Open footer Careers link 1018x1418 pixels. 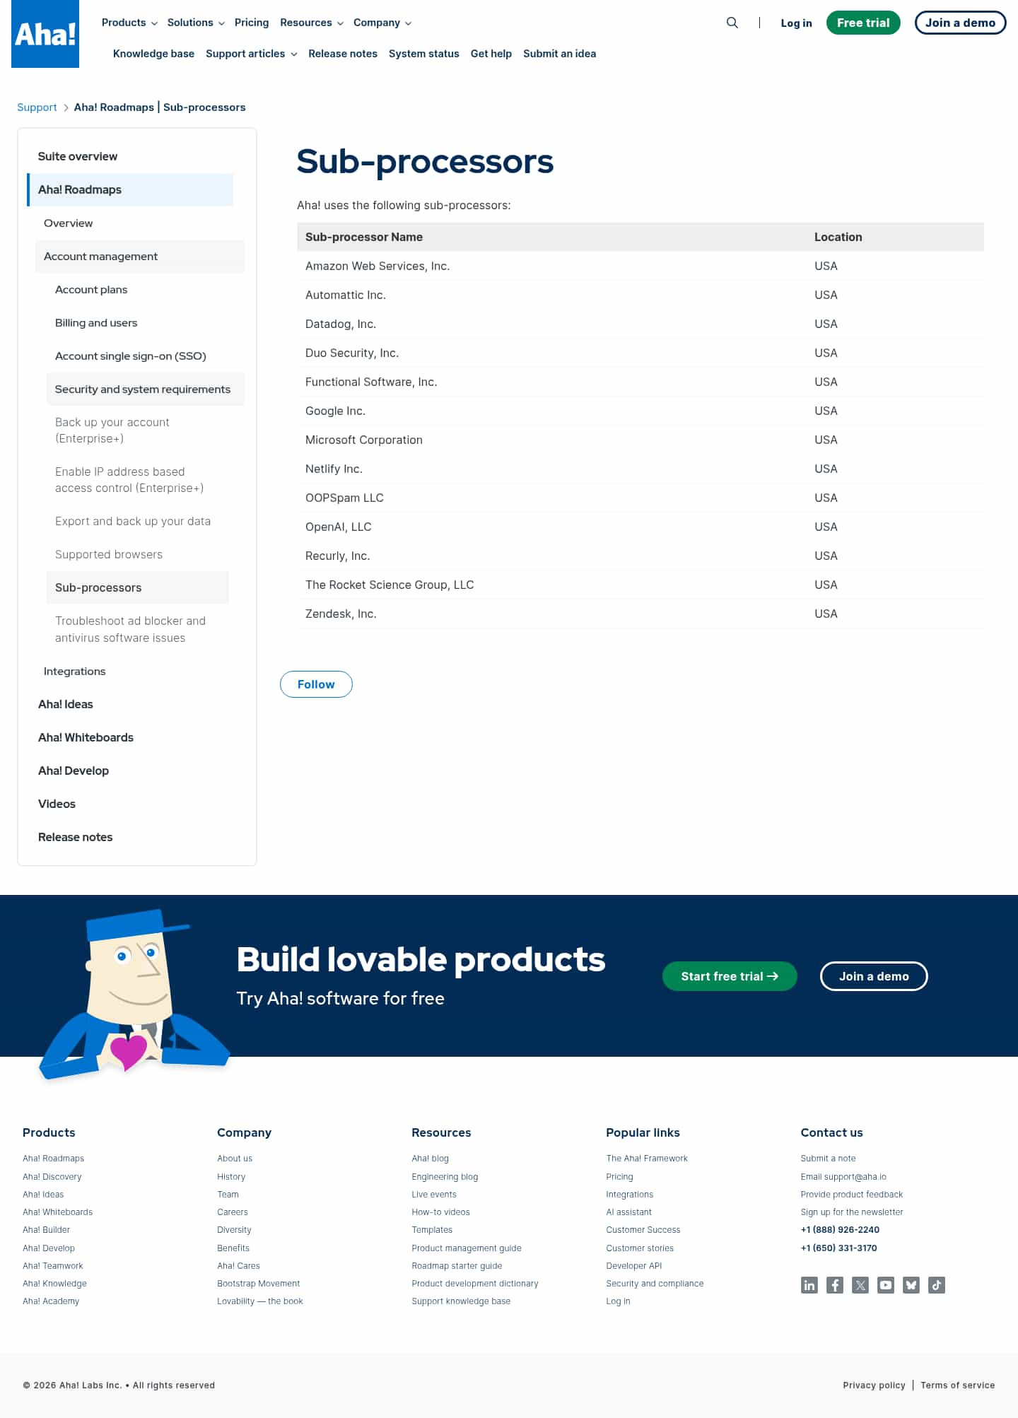tap(233, 1212)
